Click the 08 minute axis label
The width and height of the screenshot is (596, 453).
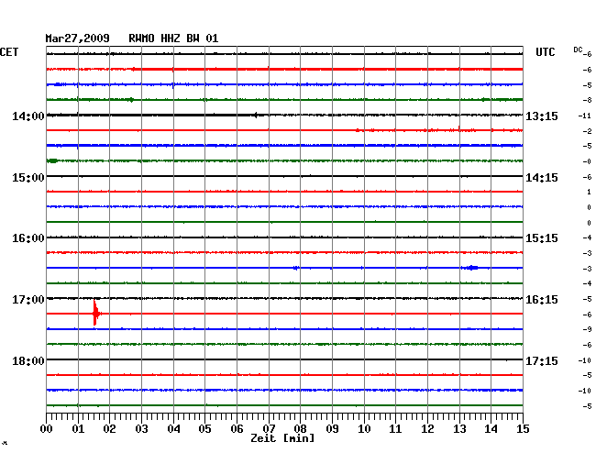[300, 429]
